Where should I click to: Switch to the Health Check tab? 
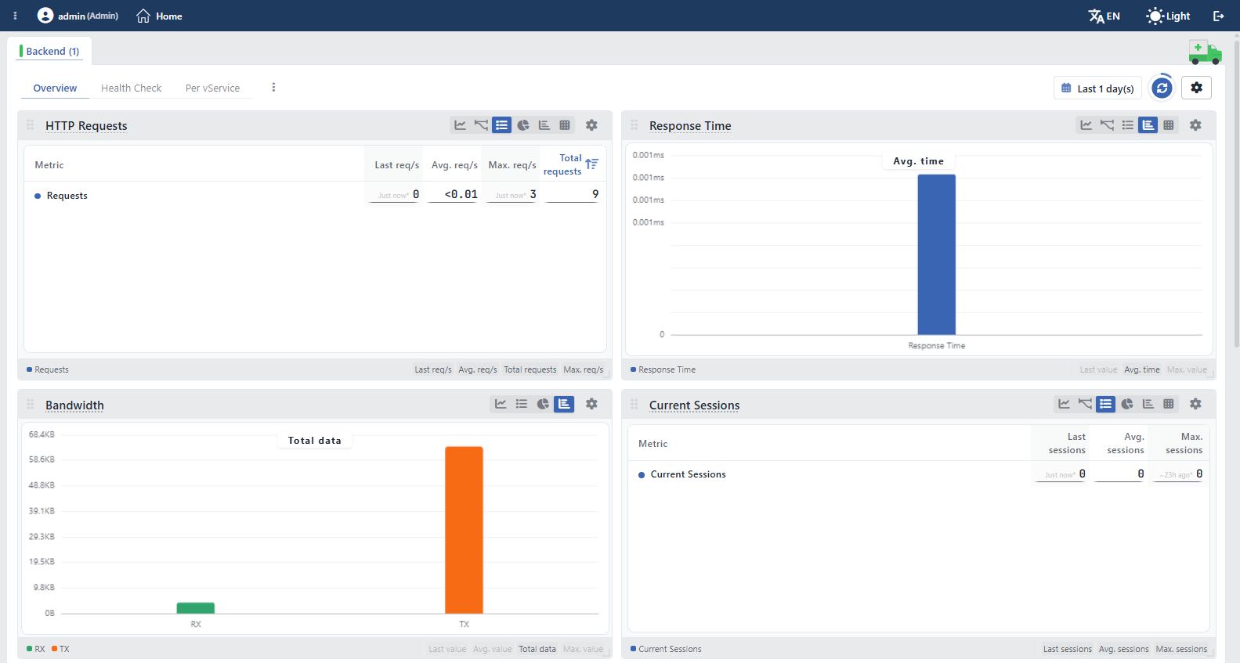coord(131,88)
